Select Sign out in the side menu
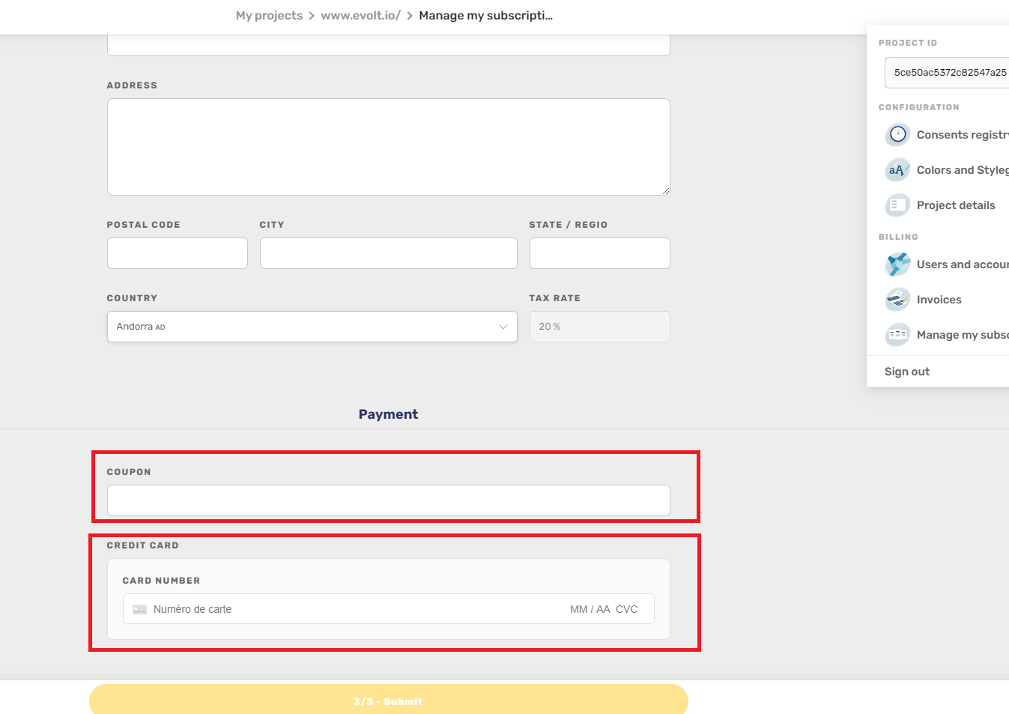The image size is (1009, 714). click(906, 372)
